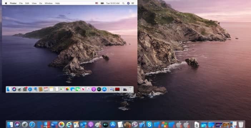
Task: Open FaceTime in the light inner dock
Action: coord(78,89)
